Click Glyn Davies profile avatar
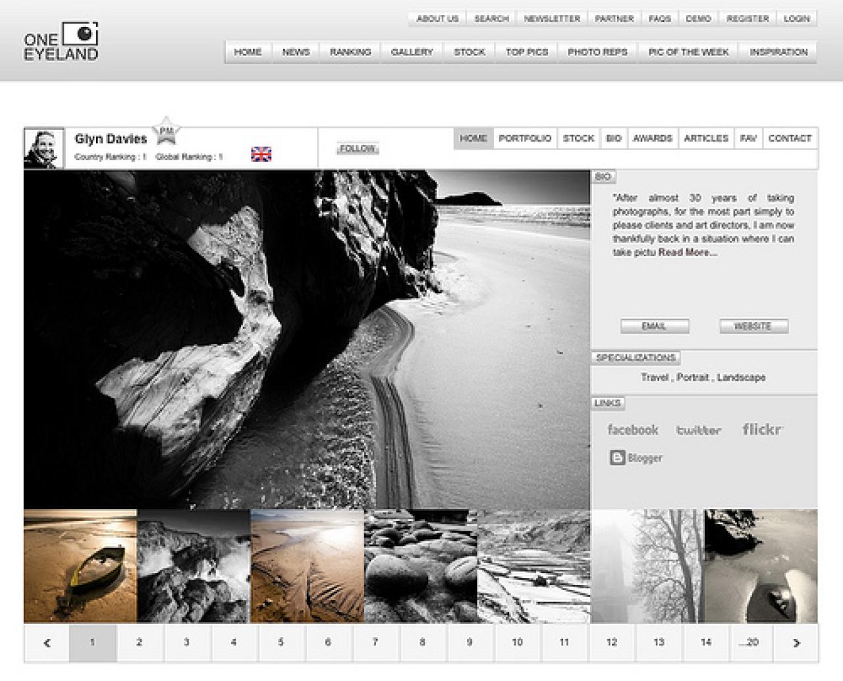 44,148
